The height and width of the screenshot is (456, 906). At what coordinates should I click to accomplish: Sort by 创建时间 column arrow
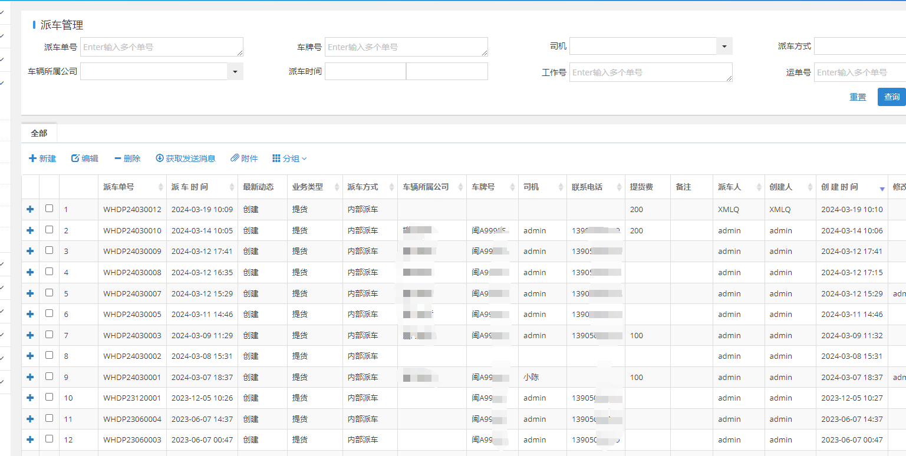point(882,189)
